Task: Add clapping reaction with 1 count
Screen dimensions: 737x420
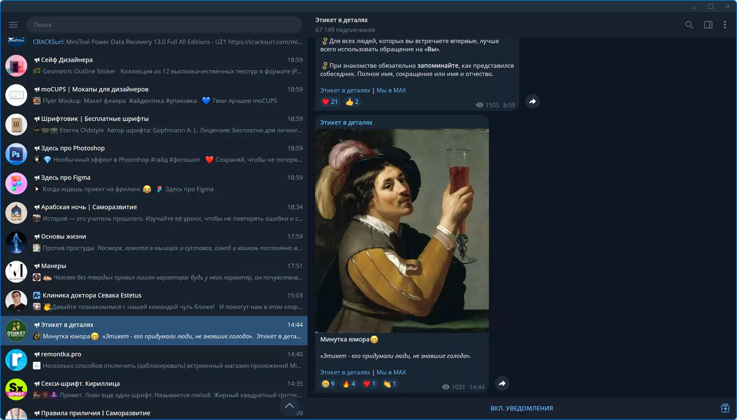Action: tap(390, 384)
